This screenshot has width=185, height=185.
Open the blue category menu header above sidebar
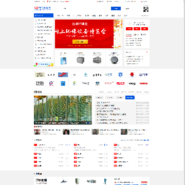44,15
